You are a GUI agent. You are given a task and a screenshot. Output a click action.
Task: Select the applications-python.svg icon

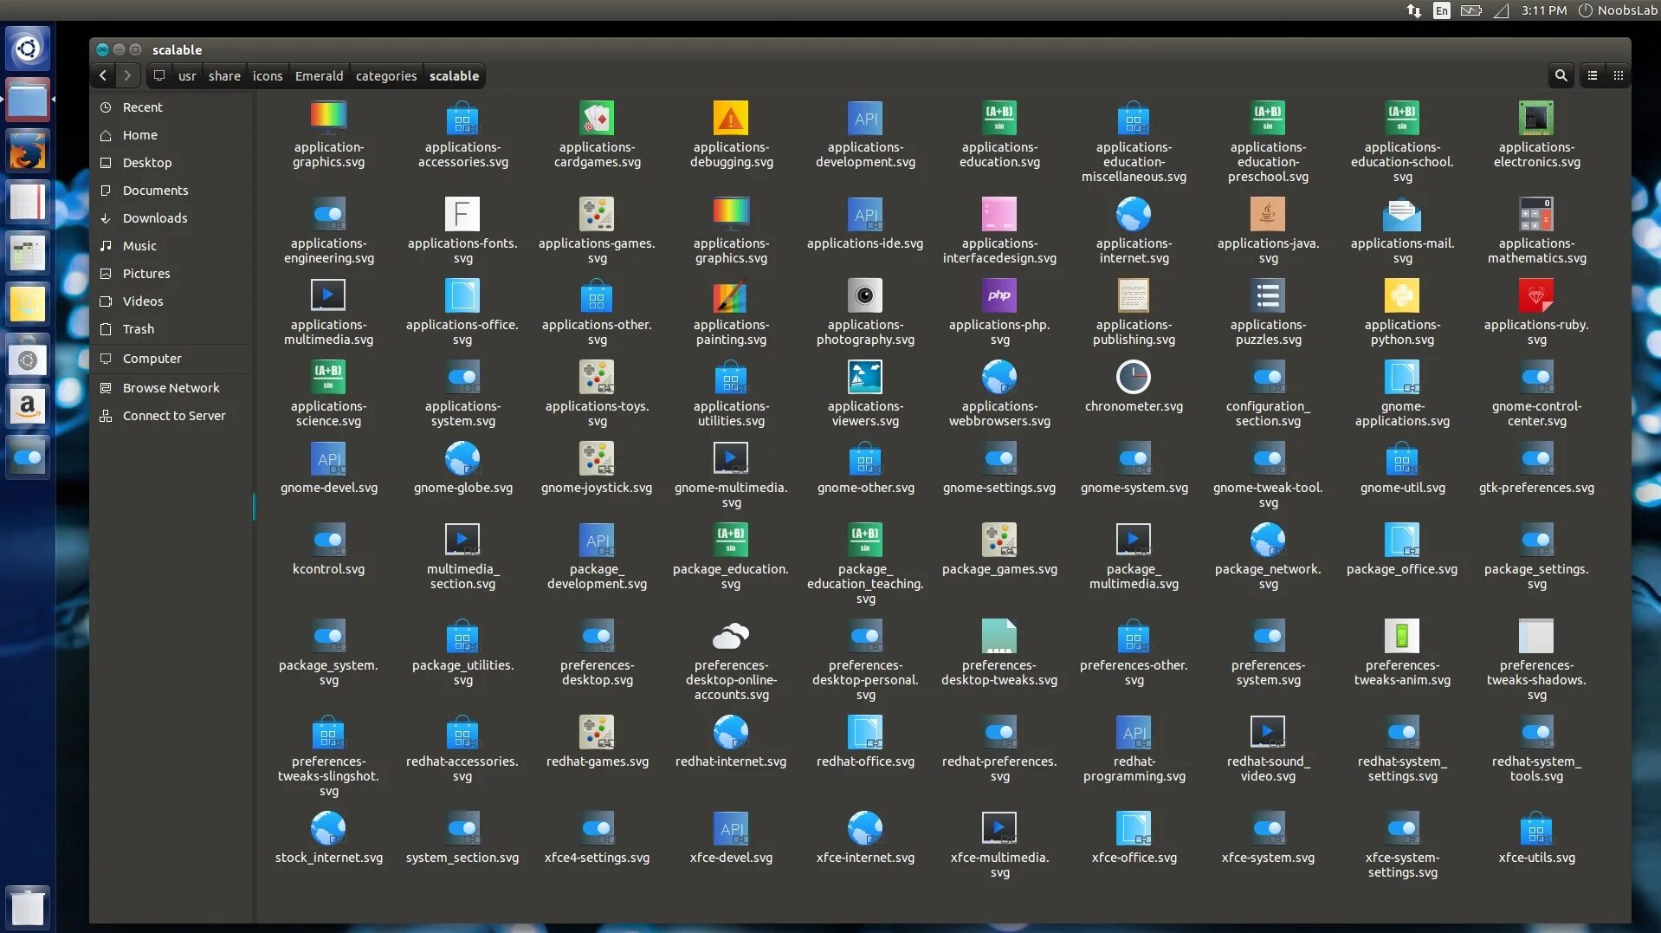pyautogui.click(x=1402, y=295)
